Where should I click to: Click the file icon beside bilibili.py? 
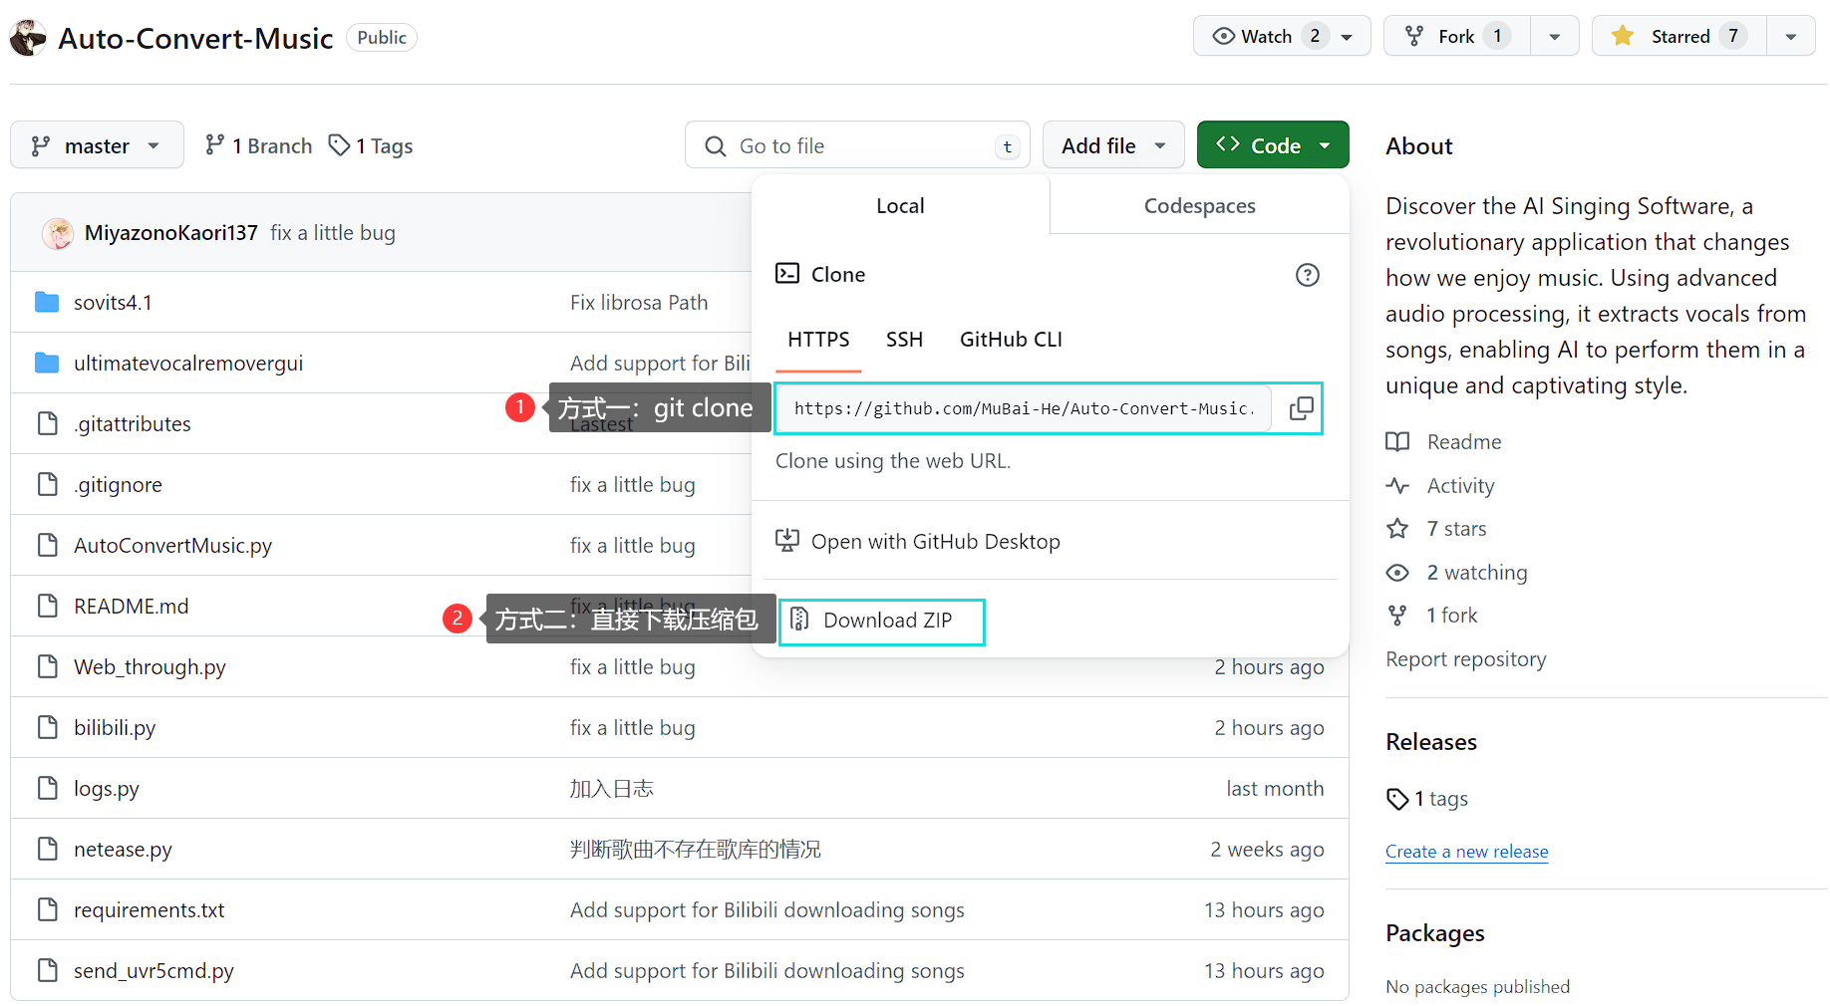click(47, 727)
